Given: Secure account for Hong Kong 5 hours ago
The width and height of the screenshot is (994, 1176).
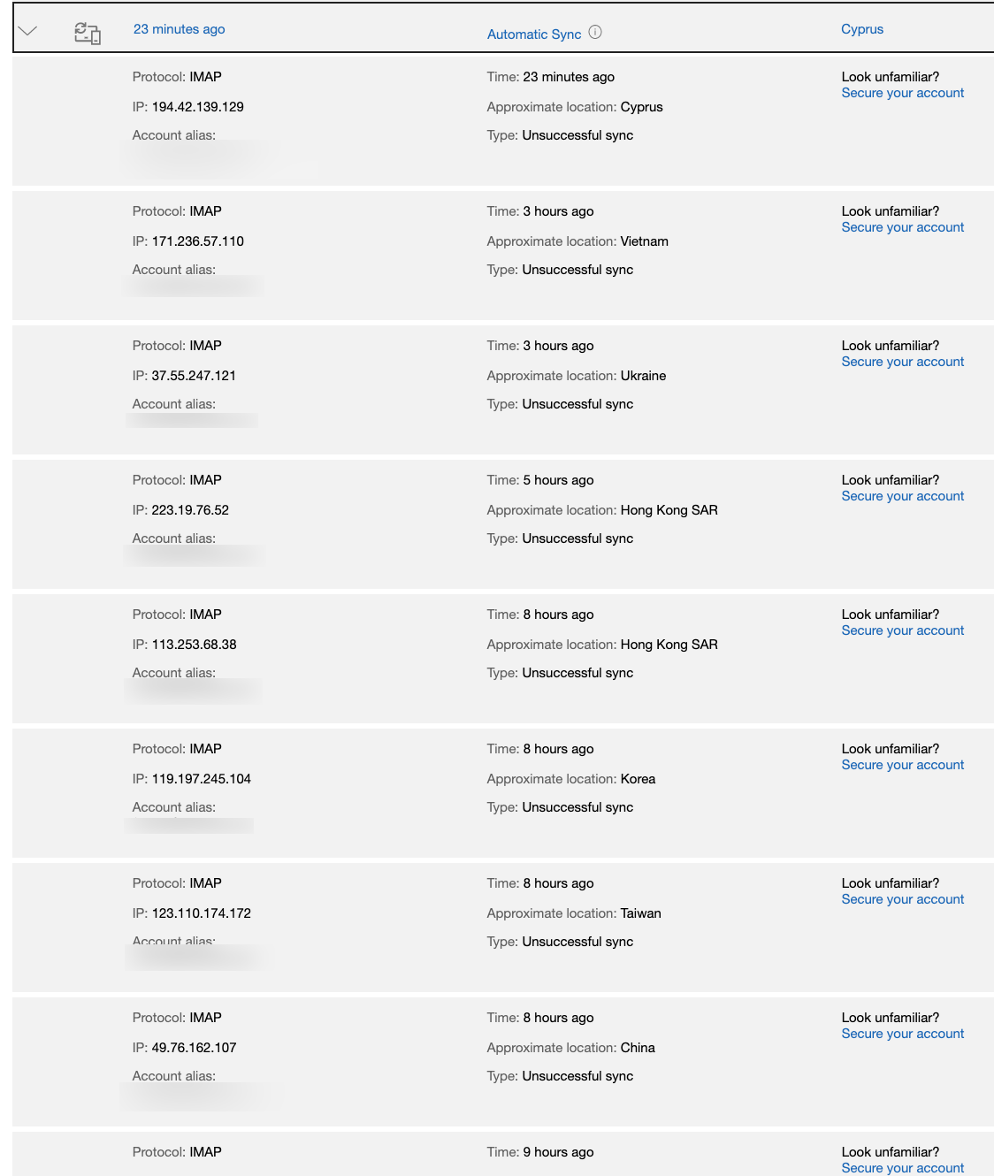Looking at the screenshot, I should 902,496.
